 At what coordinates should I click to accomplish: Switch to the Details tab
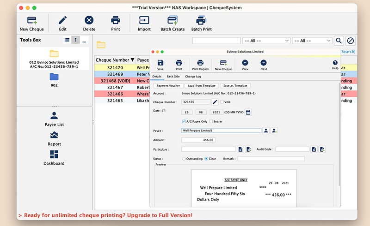point(157,77)
